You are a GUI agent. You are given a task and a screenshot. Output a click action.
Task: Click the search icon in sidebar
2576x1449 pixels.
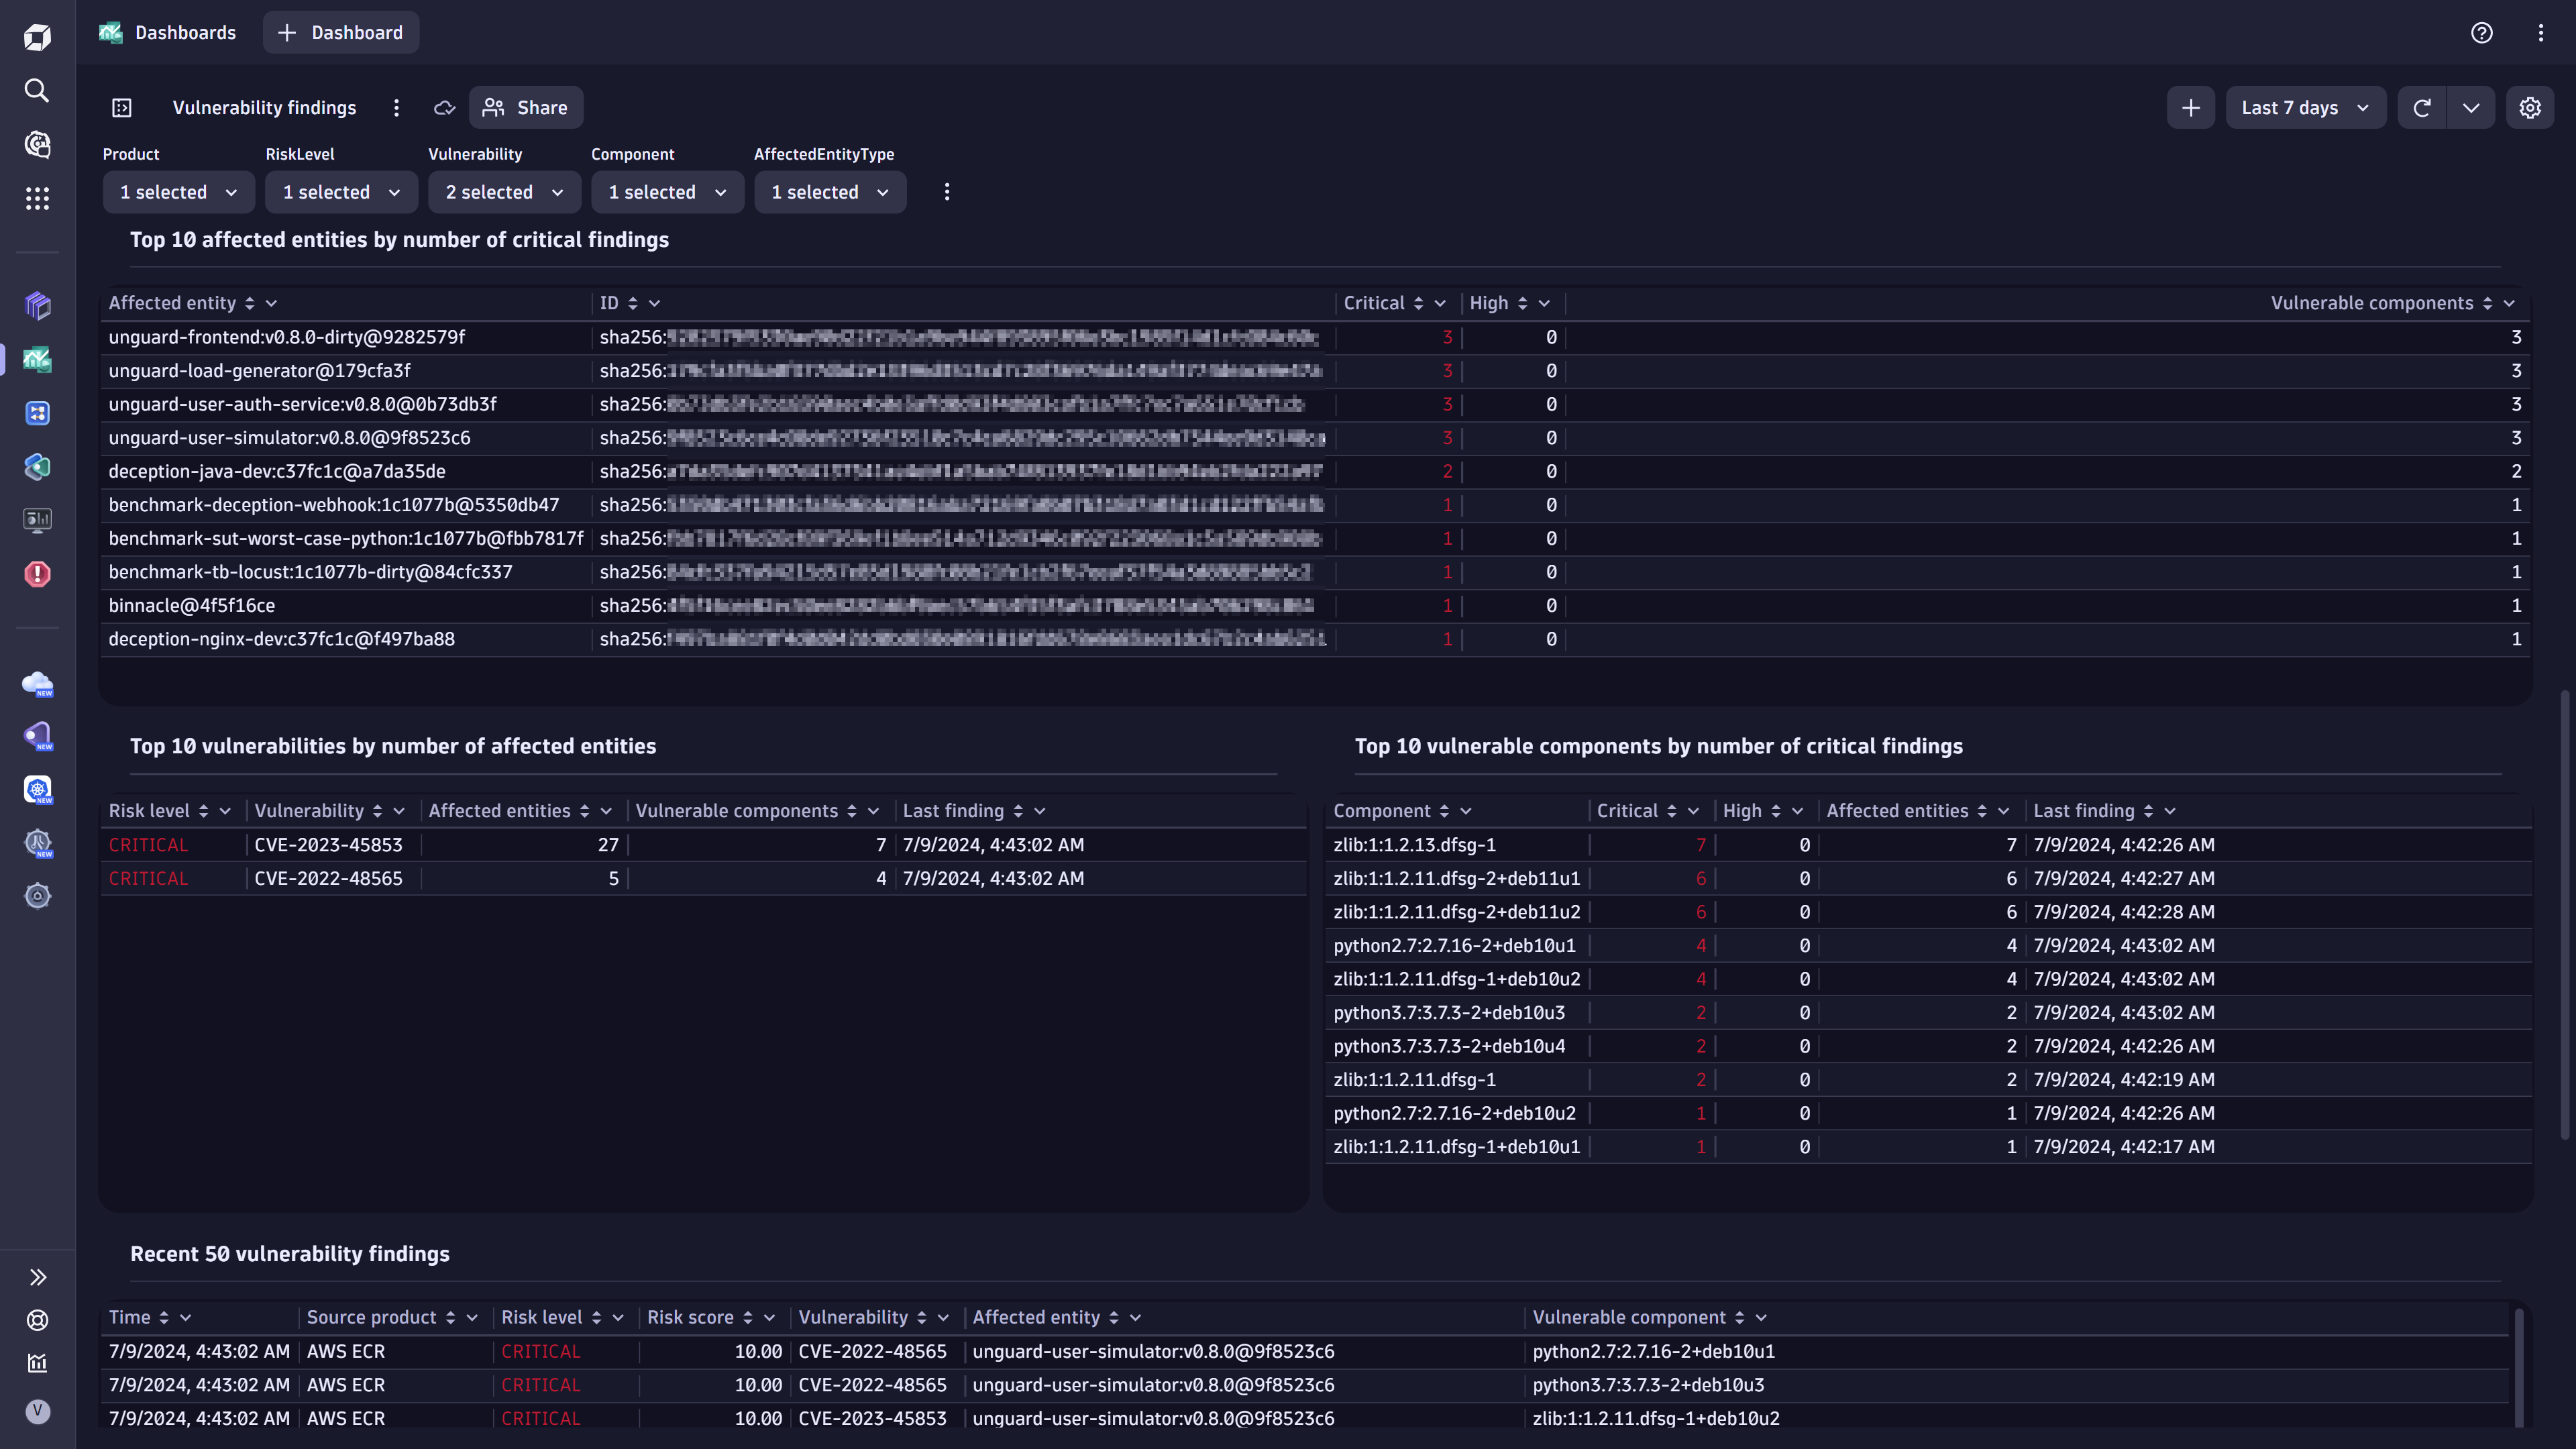[39, 91]
